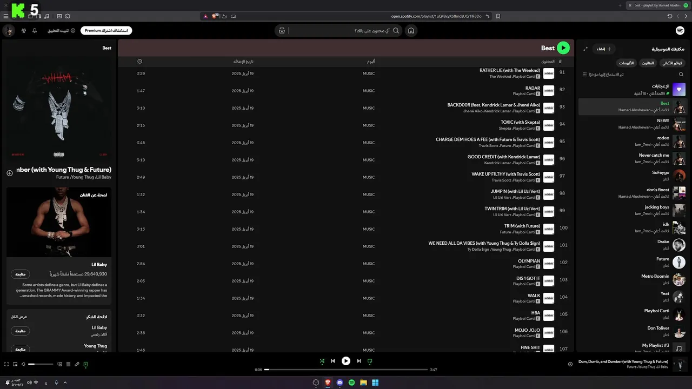Add the song to library in the now playing panel
The height and width of the screenshot is (389, 692).
pos(10,173)
